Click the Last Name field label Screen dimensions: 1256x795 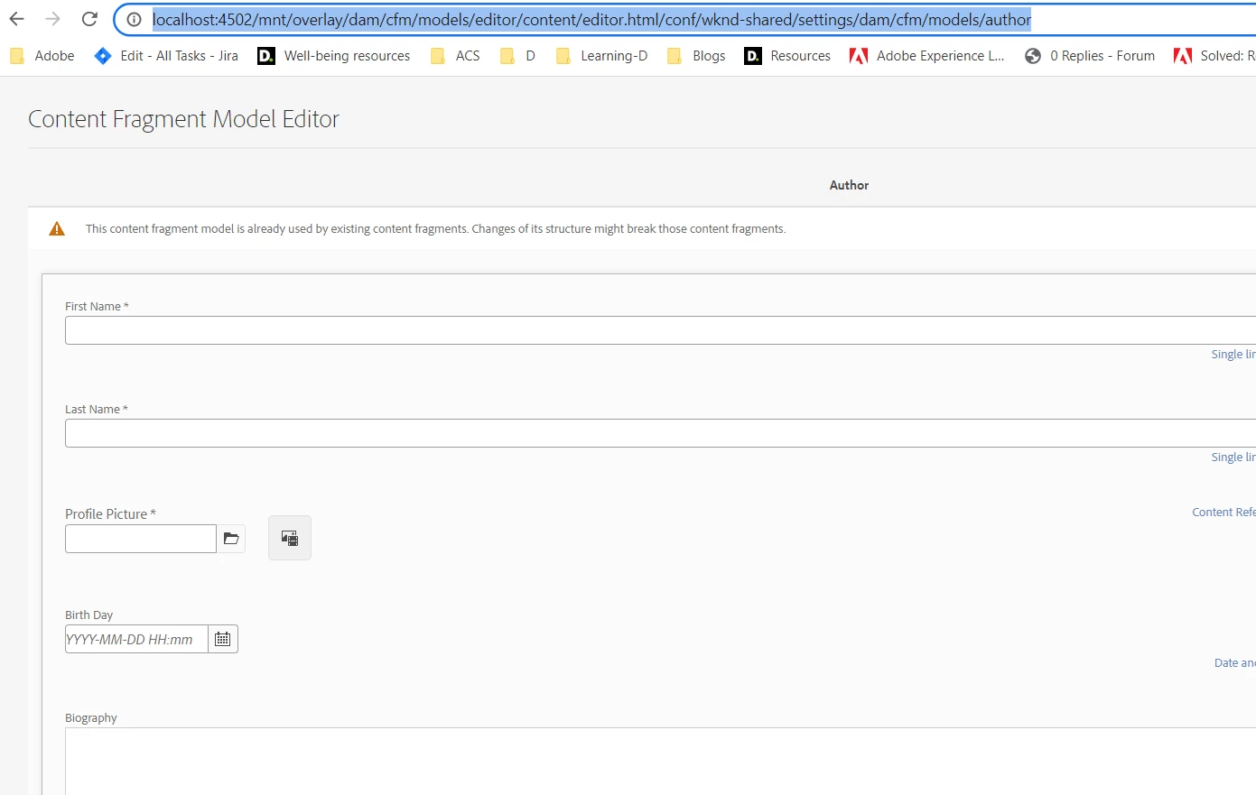click(x=97, y=409)
